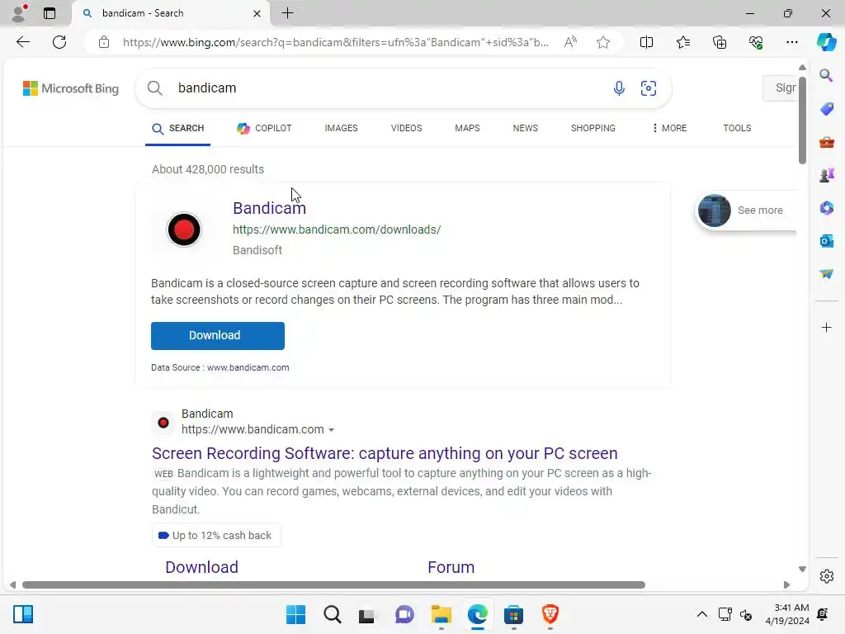The height and width of the screenshot is (634, 845).
Task: Open sidebar settings gear
Action: pos(826,576)
